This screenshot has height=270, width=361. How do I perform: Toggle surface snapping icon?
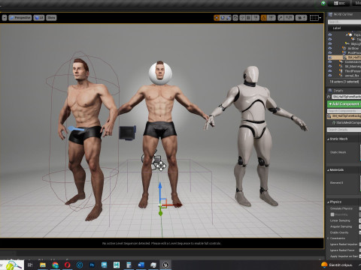[242, 18]
